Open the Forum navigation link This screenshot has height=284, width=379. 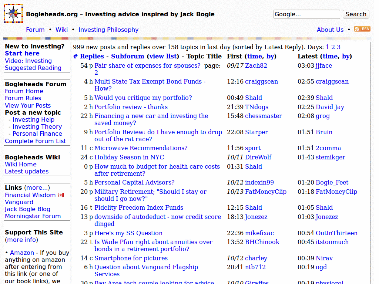(x=35, y=30)
